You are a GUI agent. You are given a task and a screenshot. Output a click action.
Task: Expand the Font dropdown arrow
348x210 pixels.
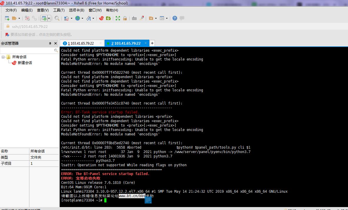click(93, 18)
